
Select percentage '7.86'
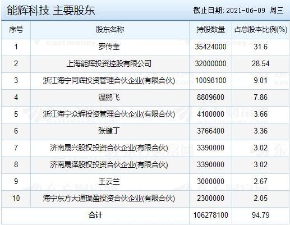261,97
